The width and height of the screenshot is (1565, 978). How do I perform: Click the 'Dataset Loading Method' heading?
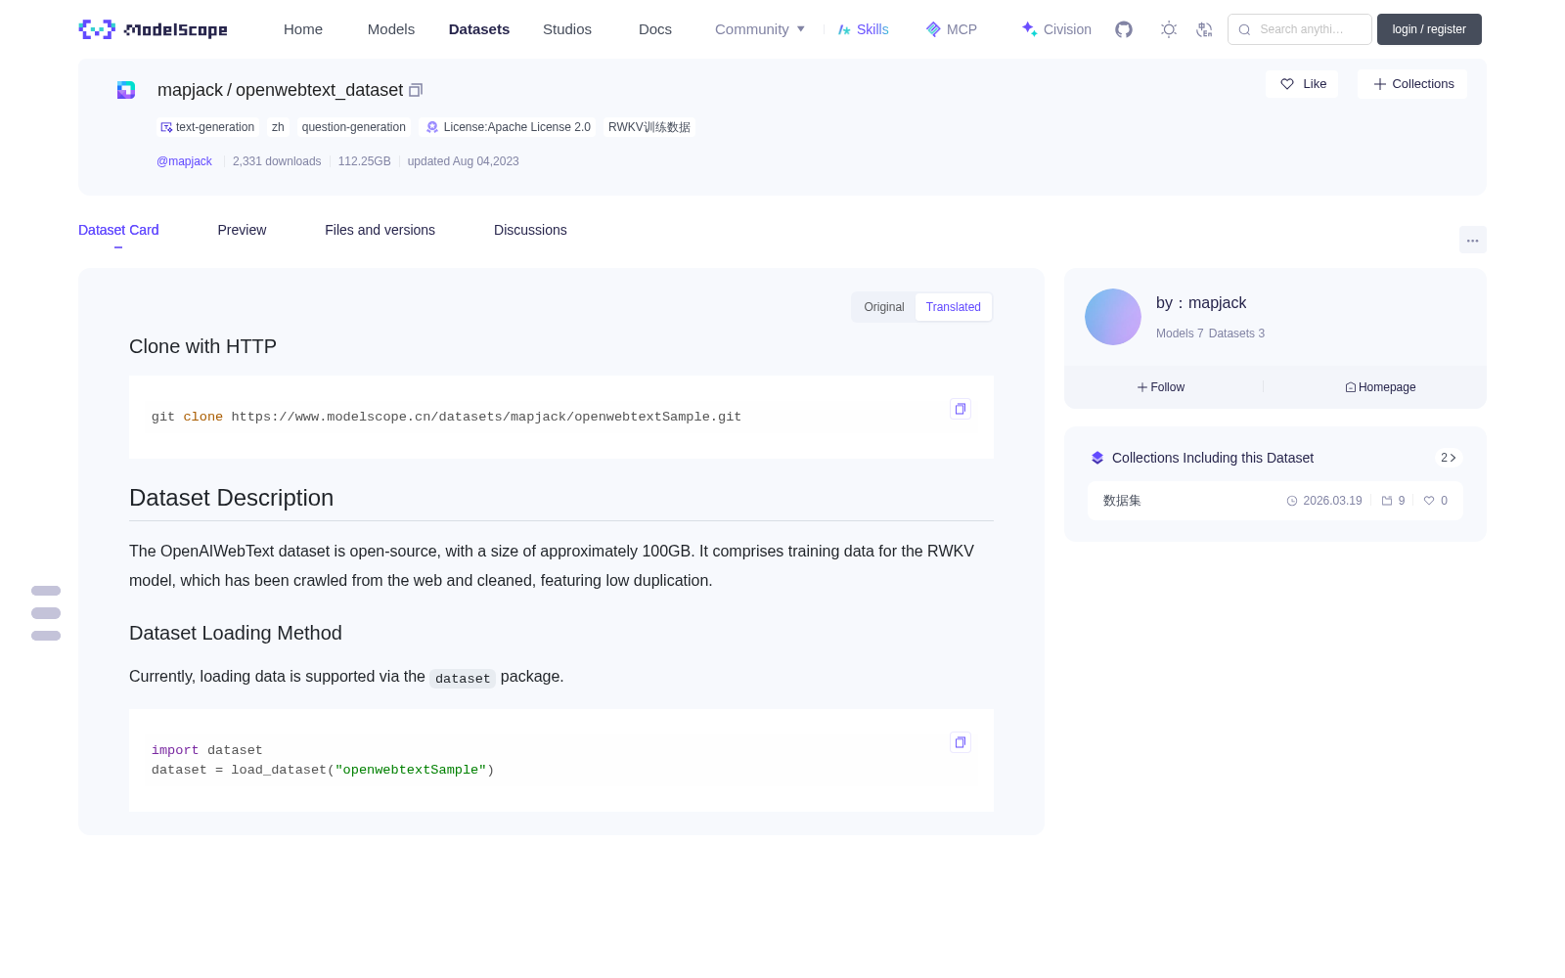point(236,633)
